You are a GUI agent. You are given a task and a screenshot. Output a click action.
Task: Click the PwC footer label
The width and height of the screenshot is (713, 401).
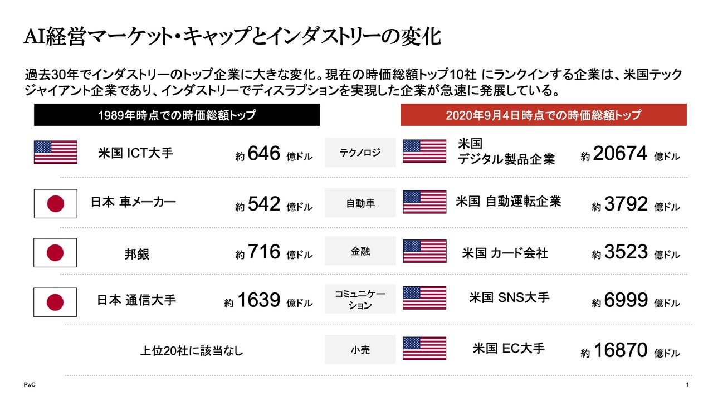pos(29,385)
